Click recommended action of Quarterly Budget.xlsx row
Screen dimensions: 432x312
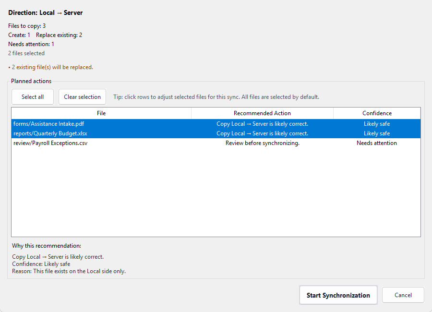[x=262, y=133]
